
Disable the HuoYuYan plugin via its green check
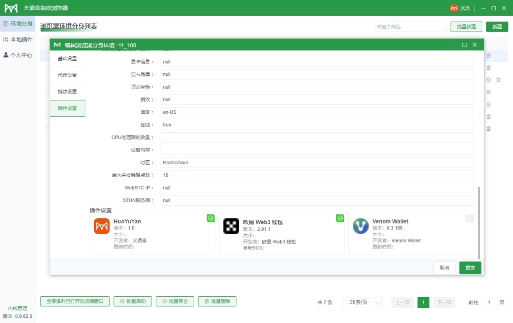tap(210, 218)
